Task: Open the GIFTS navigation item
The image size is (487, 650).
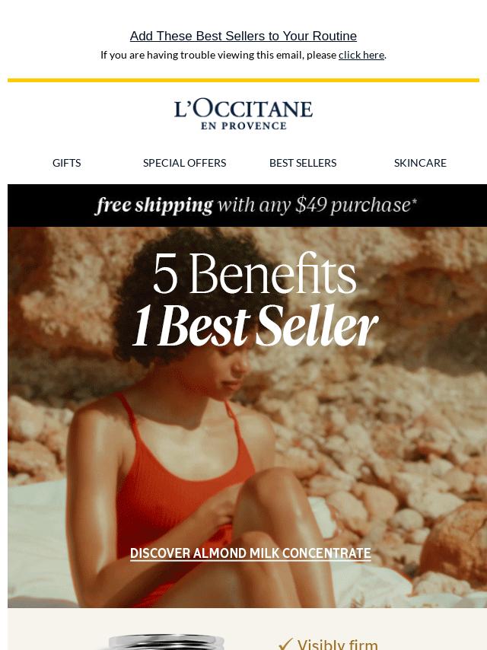Action: click(x=67, y=163)
